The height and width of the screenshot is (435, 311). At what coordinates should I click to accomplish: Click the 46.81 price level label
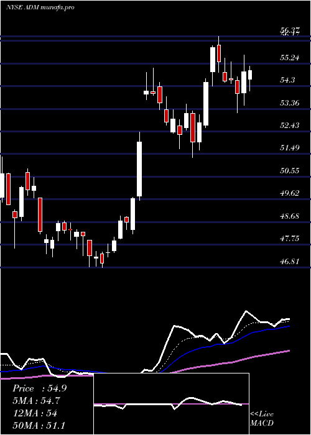(290, 261)
